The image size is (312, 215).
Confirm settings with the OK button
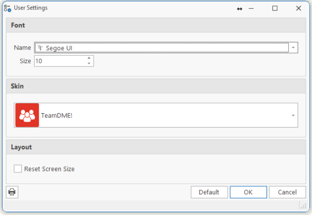[x=248, y=192]
